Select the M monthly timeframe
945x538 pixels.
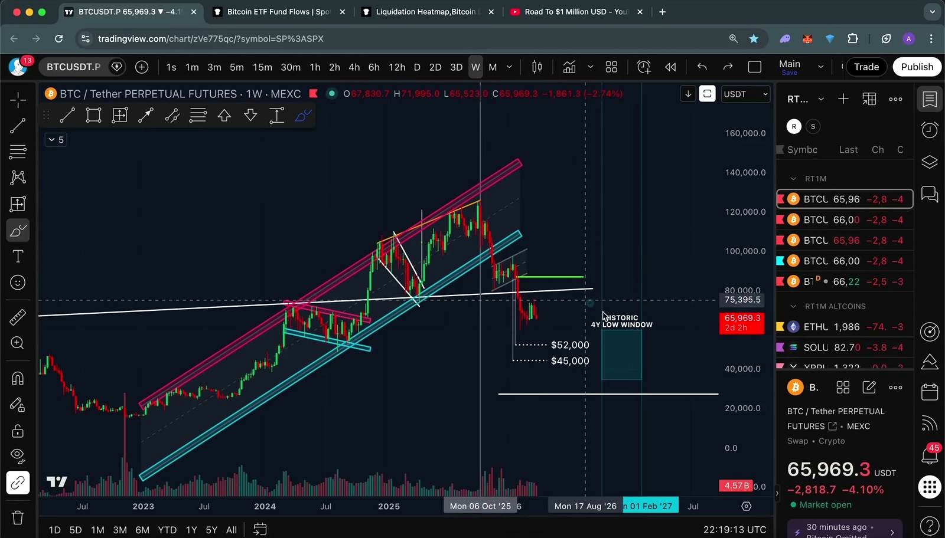tap(493, 67)
